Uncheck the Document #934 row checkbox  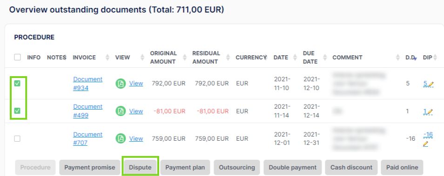pyautogui.click(x=17, y=83)
